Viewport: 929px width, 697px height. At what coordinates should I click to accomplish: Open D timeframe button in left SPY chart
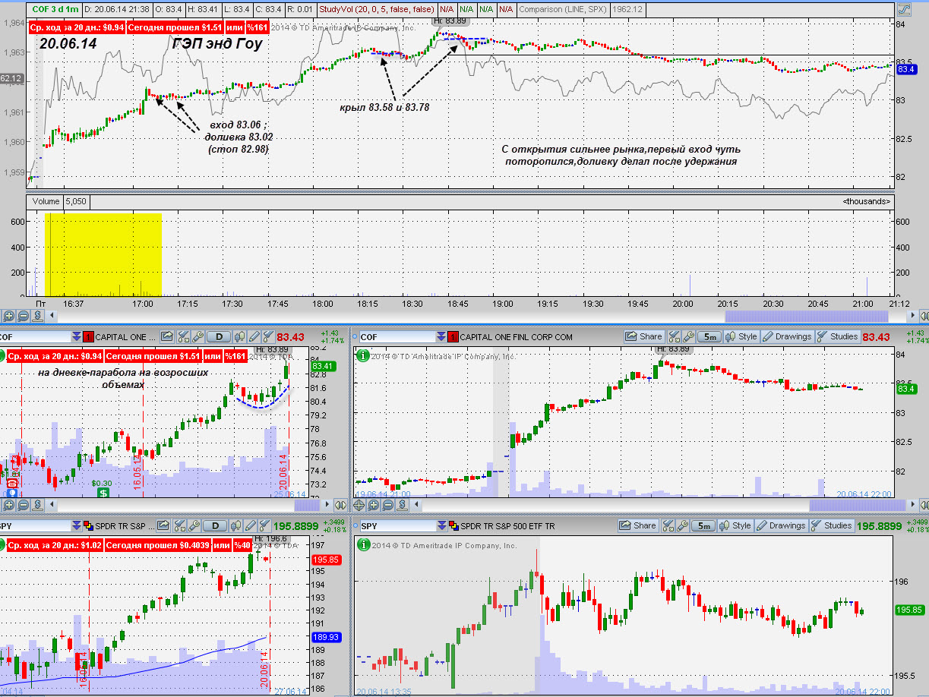(x=216, y=525)
